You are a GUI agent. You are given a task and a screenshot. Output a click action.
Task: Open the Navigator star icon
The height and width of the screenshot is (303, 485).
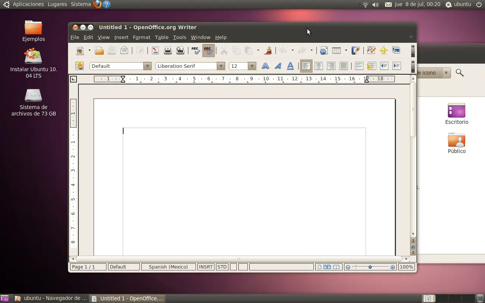pyautogui.click(x=383, y=50)
